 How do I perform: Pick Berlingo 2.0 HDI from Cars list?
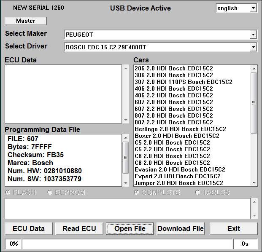(180, 129)
